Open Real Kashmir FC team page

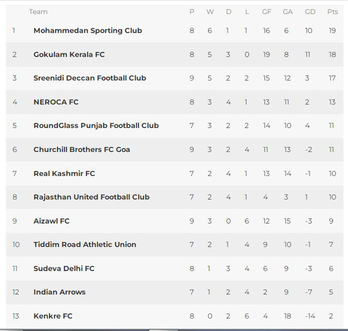64,173
